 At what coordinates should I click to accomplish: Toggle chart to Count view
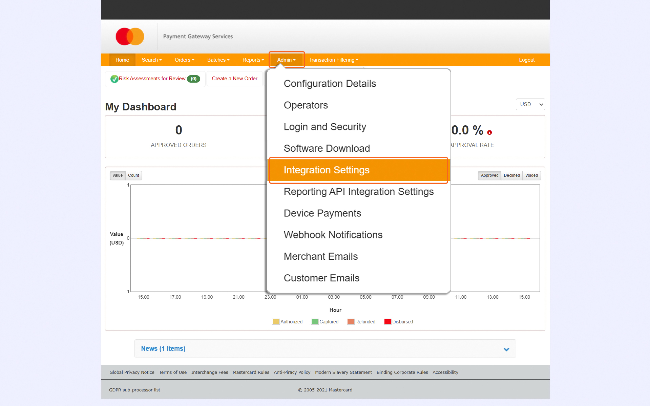[x=133, y=175]
